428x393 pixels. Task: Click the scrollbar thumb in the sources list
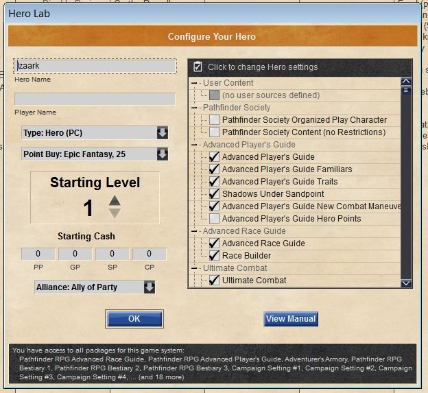pos(406,91)
